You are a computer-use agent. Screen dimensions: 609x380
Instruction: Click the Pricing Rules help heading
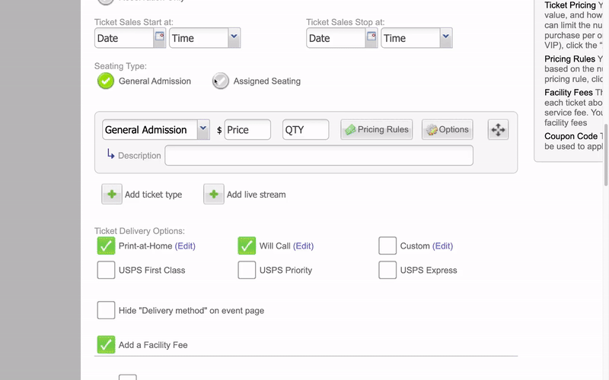(x=569, y=59)
